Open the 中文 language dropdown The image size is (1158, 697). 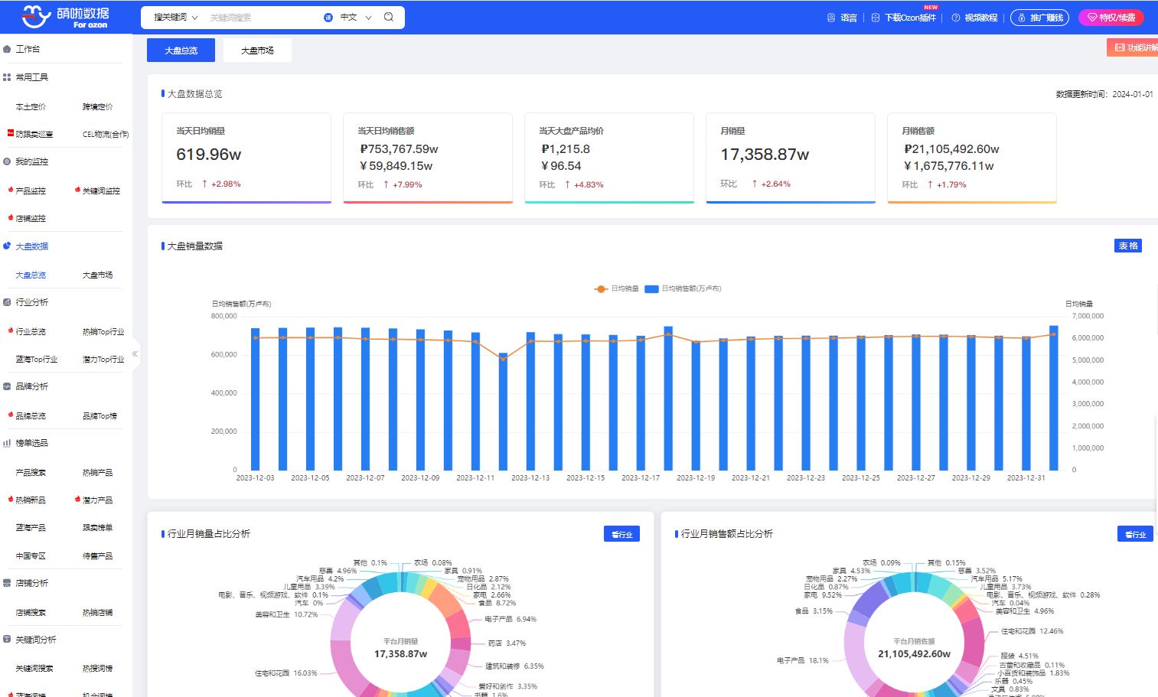coord(356,17)
